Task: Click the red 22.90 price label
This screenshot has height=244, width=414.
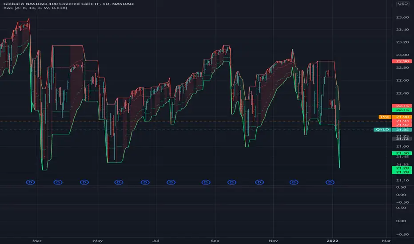Action: click(402, 61)
